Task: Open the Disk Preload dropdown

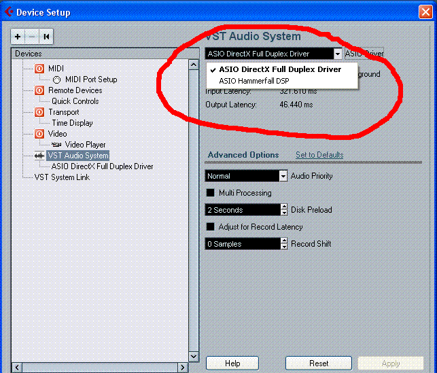Action: coord(283,210)
